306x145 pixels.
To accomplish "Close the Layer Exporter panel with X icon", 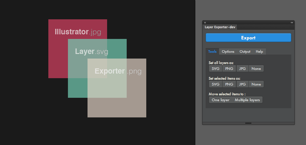I will 205,22.
